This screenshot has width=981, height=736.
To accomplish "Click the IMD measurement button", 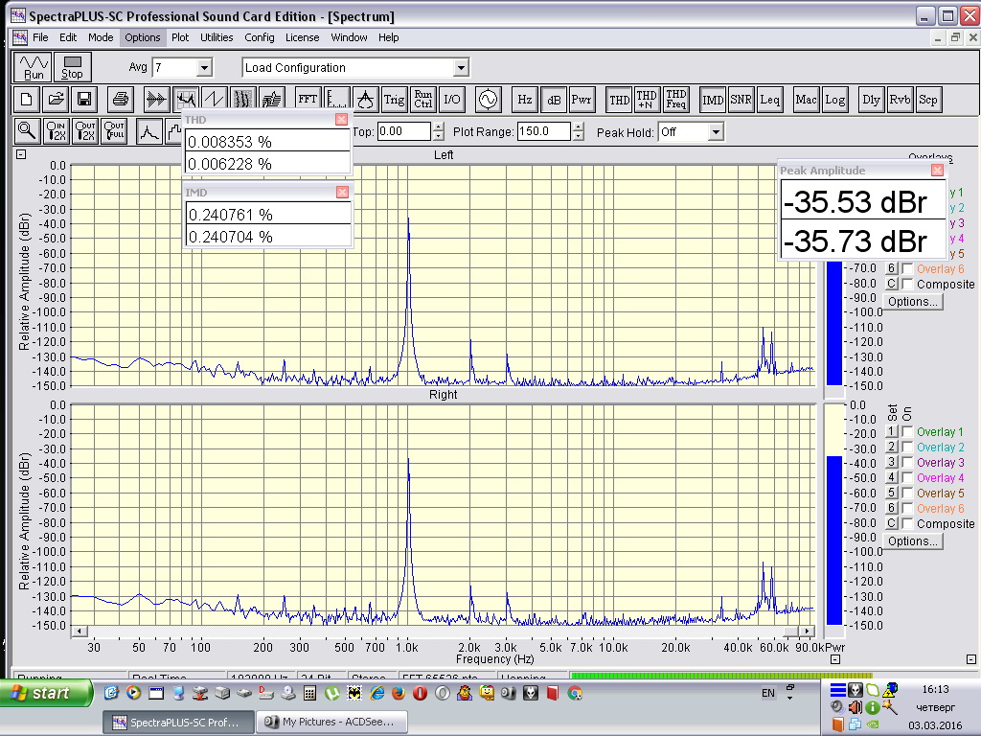I will 713,99.
